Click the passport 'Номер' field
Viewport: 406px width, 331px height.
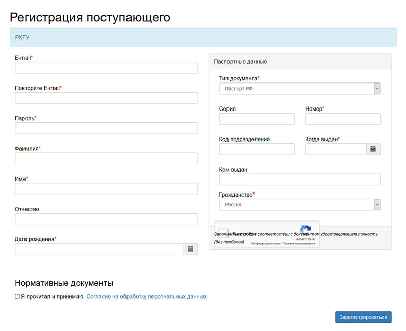(x=343, y=119)
